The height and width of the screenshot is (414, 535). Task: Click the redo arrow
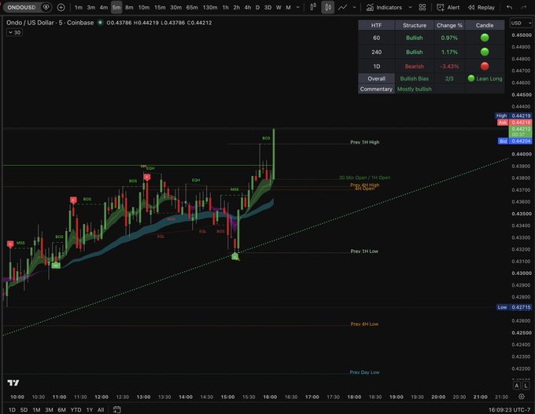pos(524,7)
